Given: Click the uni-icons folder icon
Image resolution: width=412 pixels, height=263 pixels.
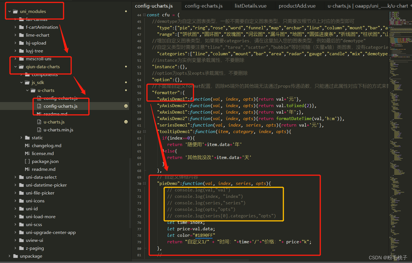Looking at the screenshot, I should 21,201.
